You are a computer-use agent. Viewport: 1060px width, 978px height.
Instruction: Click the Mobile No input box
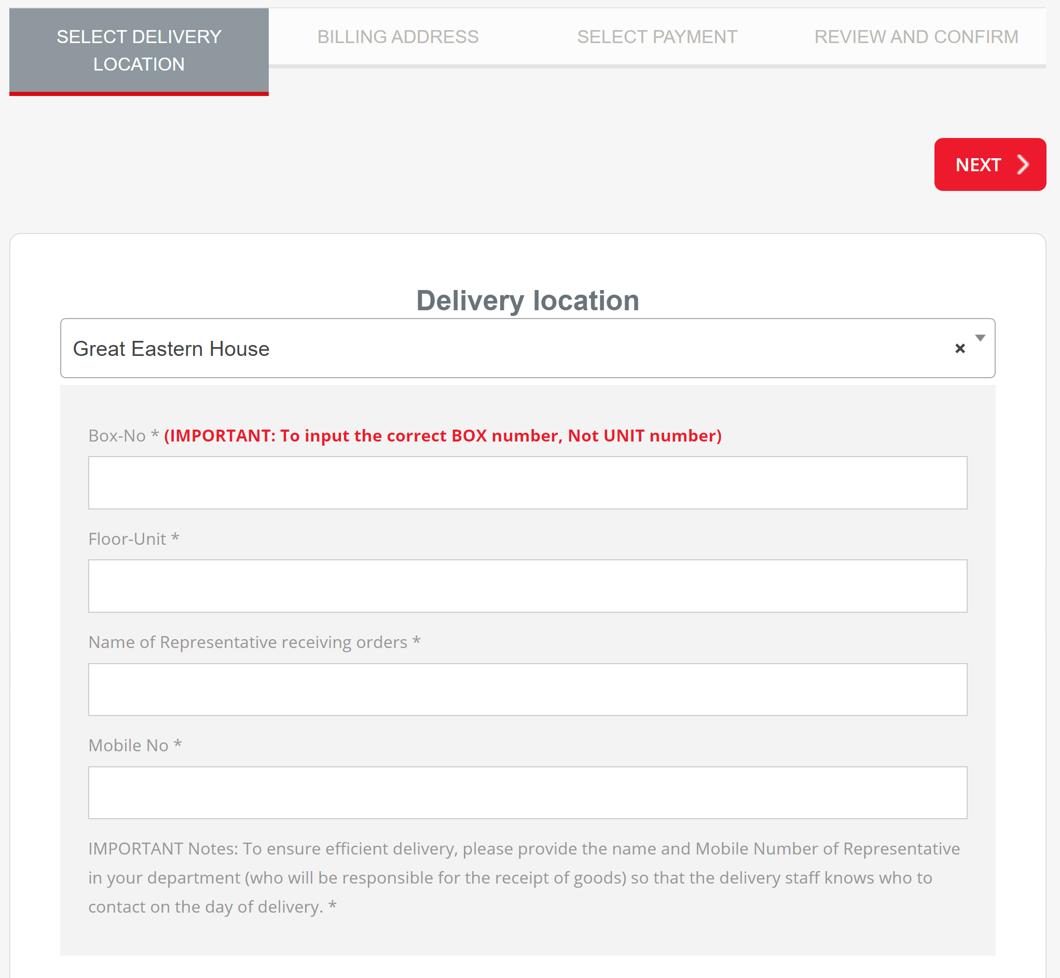(x=527, y=792)
